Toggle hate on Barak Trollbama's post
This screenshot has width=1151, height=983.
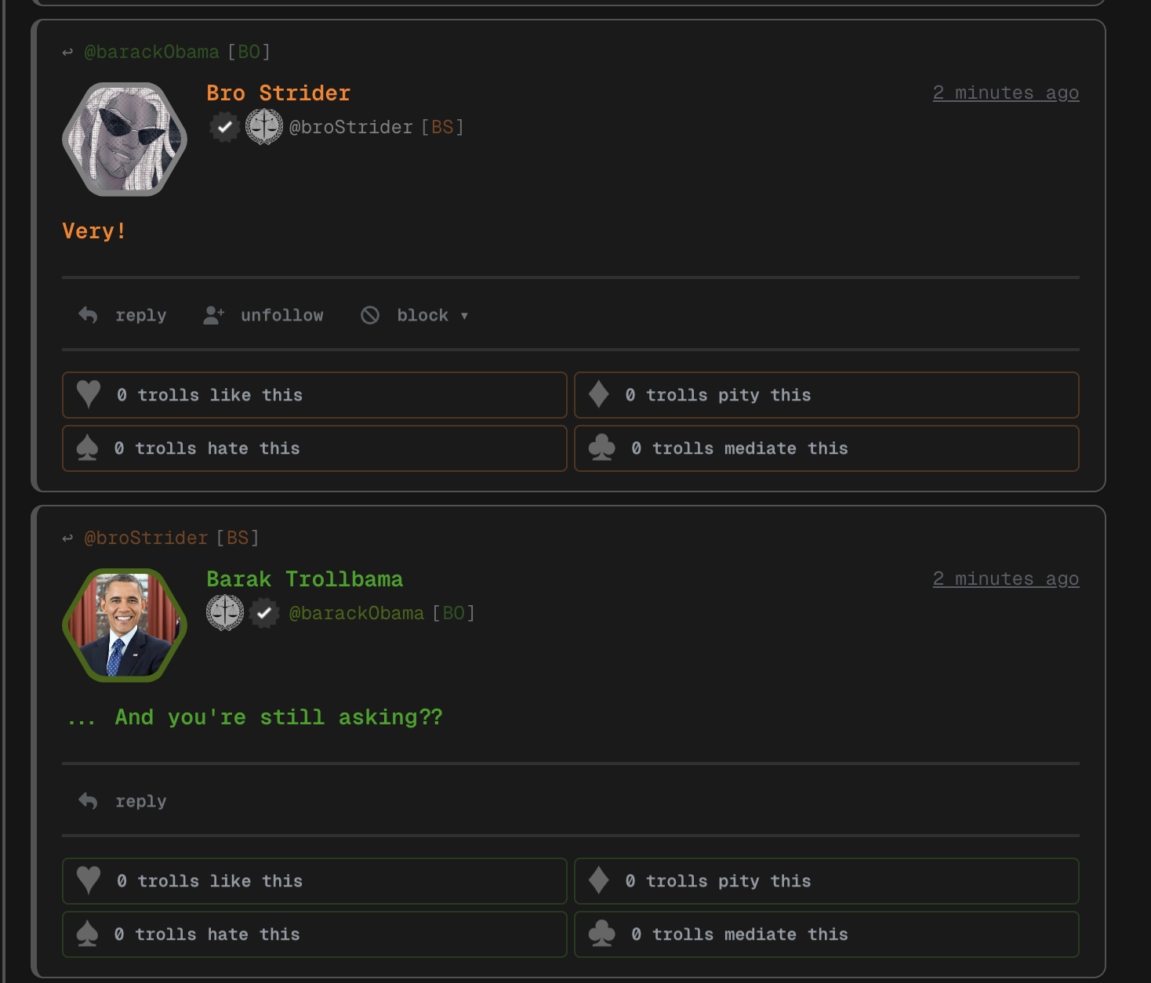coord(314,934)
